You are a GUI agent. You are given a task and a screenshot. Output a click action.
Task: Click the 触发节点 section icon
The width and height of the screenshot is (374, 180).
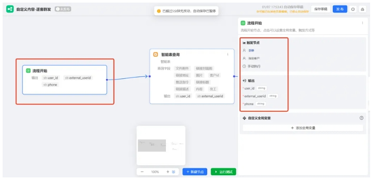click(244, 43)
